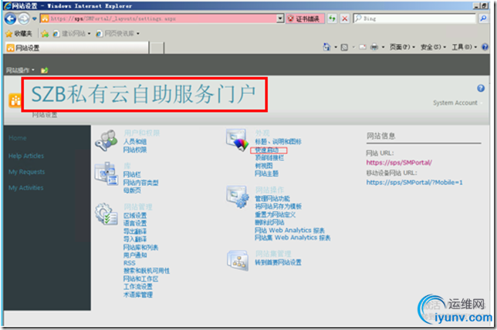Open the 安全(S) safety menu
Image resolution: width=497 pixels, height=330 pixels.
(433, 47)
